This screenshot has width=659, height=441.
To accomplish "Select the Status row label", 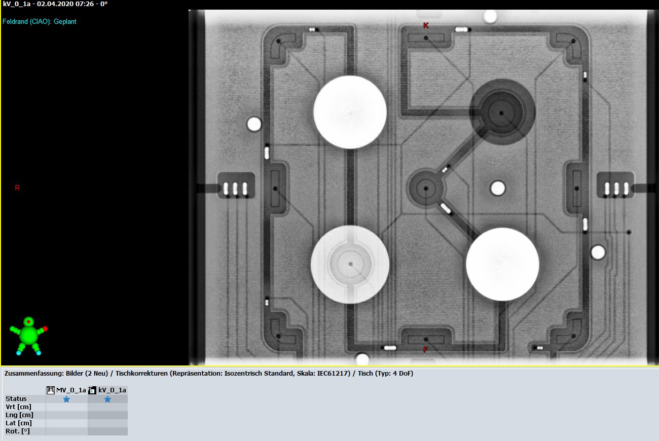I will (16, 399).
